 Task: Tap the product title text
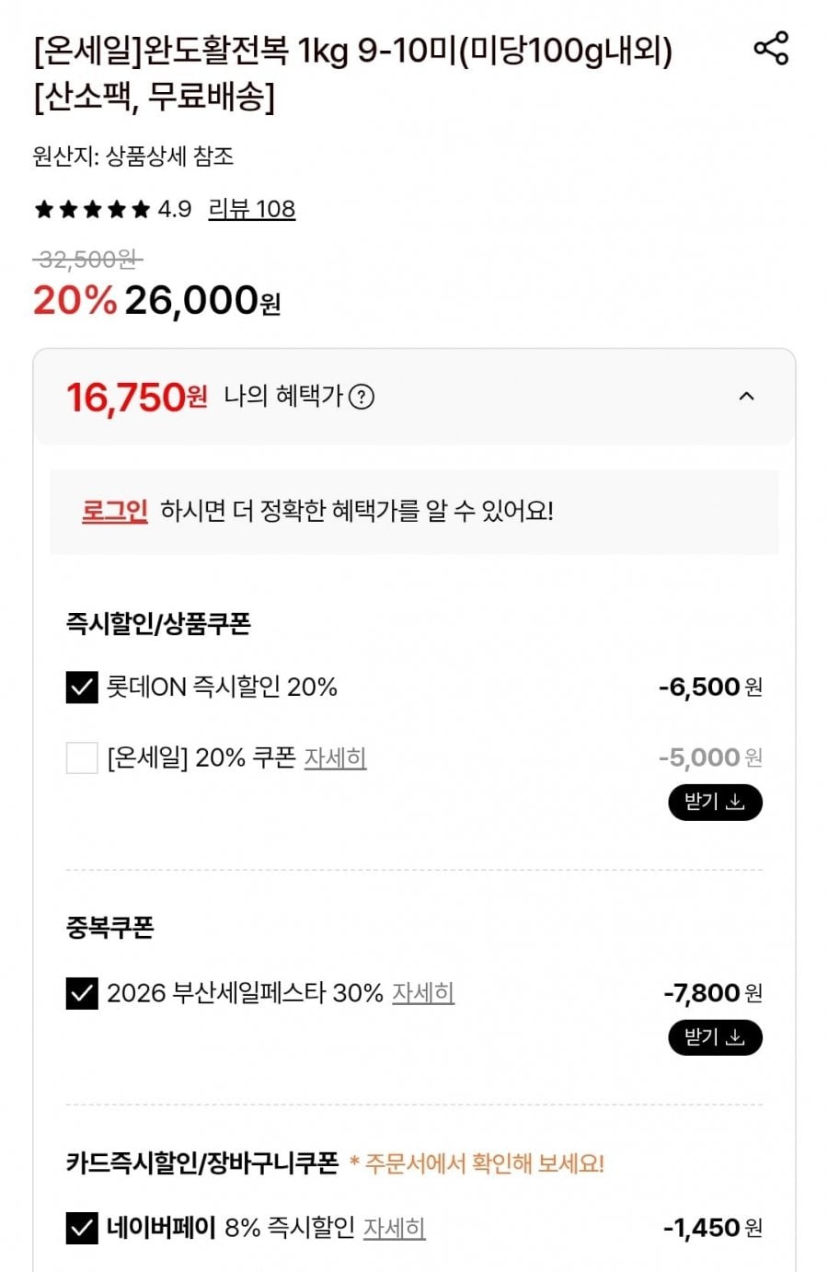[353, 73]
